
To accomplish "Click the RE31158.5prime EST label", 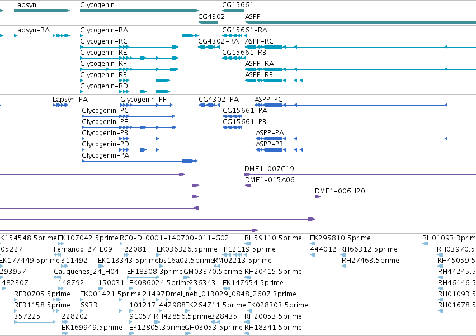I will [42, 306].
